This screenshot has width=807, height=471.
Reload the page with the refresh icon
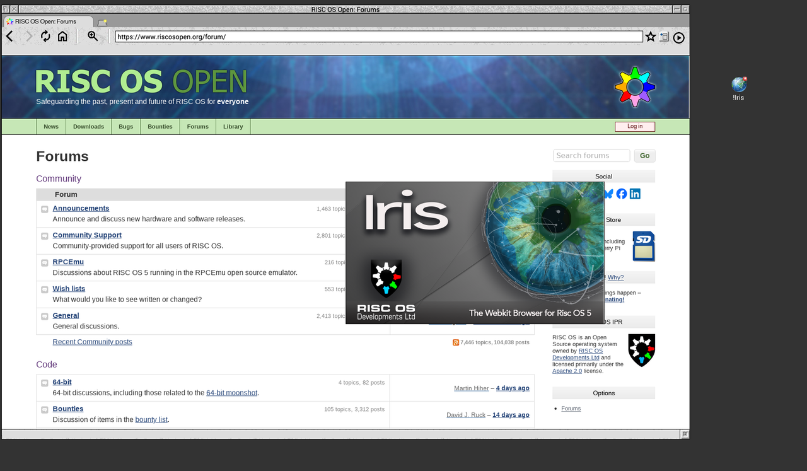[x=45, y=37]
